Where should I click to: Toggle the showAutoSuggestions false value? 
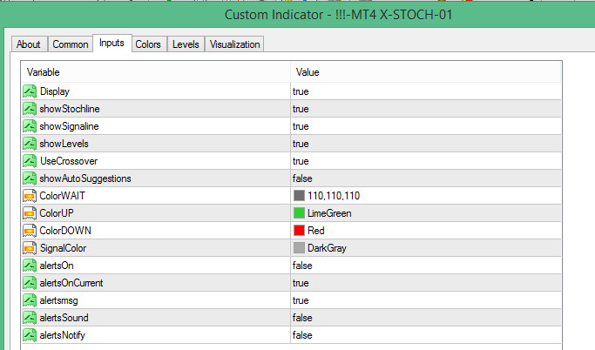coord(301,178)
